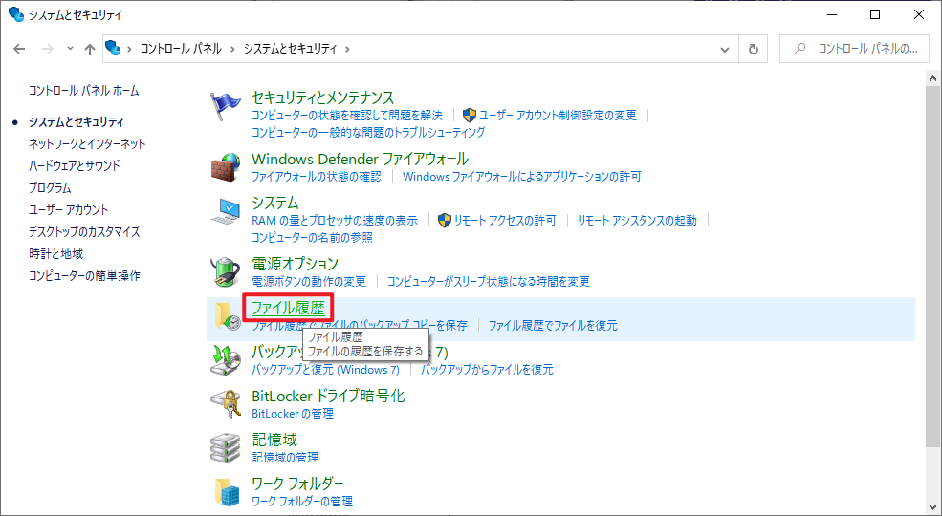This screenshot has width=942, height=516.
Task: Expand the address bar history dropdown
Action: (725, 49)
